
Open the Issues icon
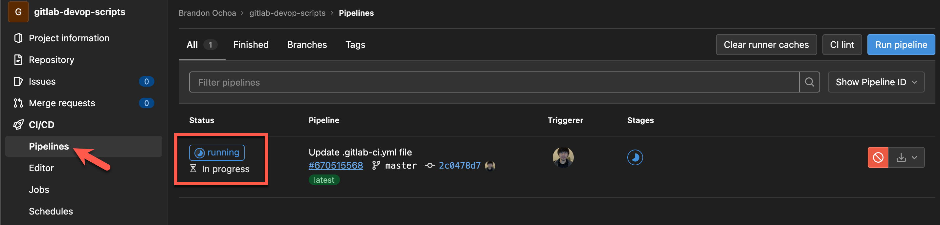click(19, 81)
